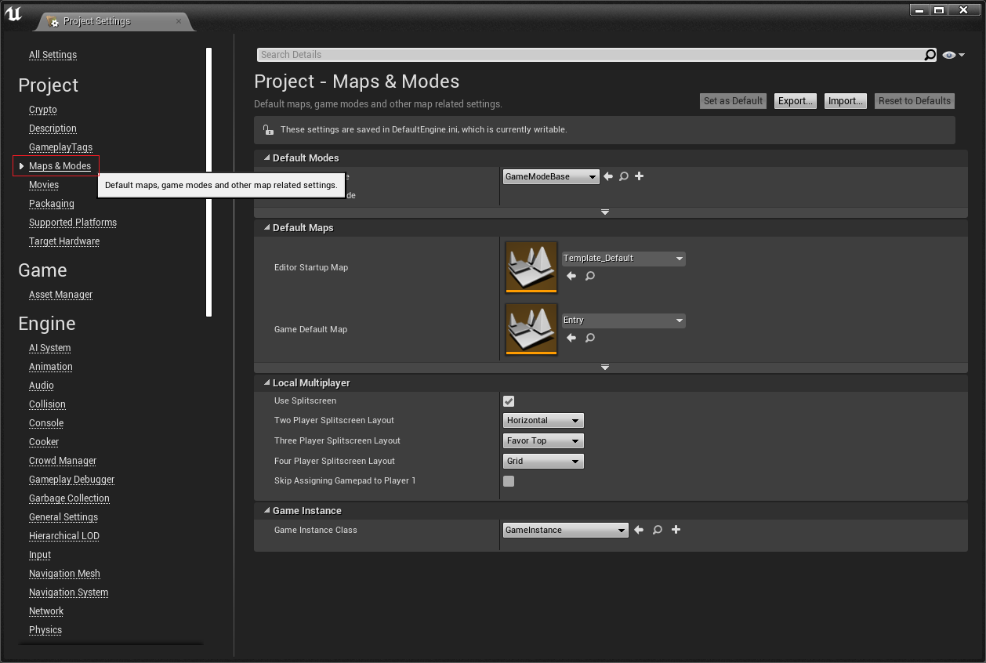This screenshot has height=663, width=986.
Task: Open Cooker settings
Action: pos(44,442)
